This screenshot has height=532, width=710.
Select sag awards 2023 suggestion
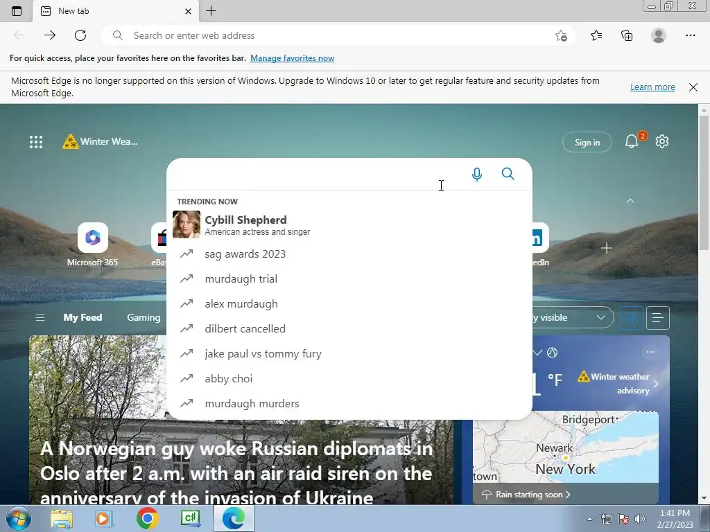coord(349,254)
